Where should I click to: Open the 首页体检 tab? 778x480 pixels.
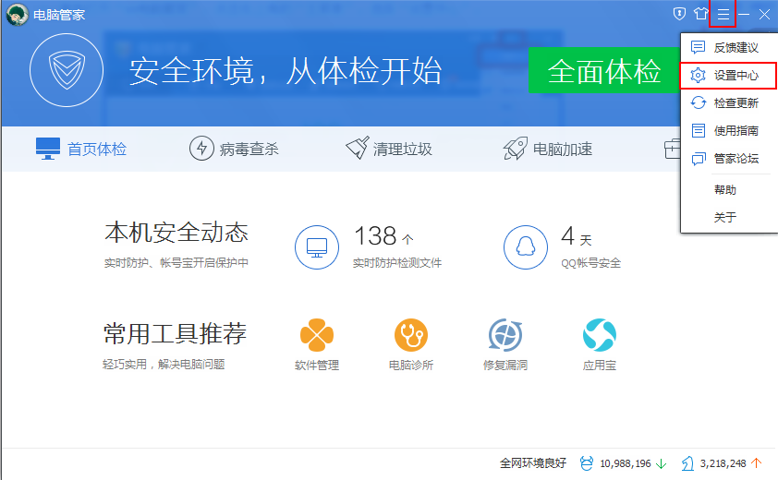81,149
